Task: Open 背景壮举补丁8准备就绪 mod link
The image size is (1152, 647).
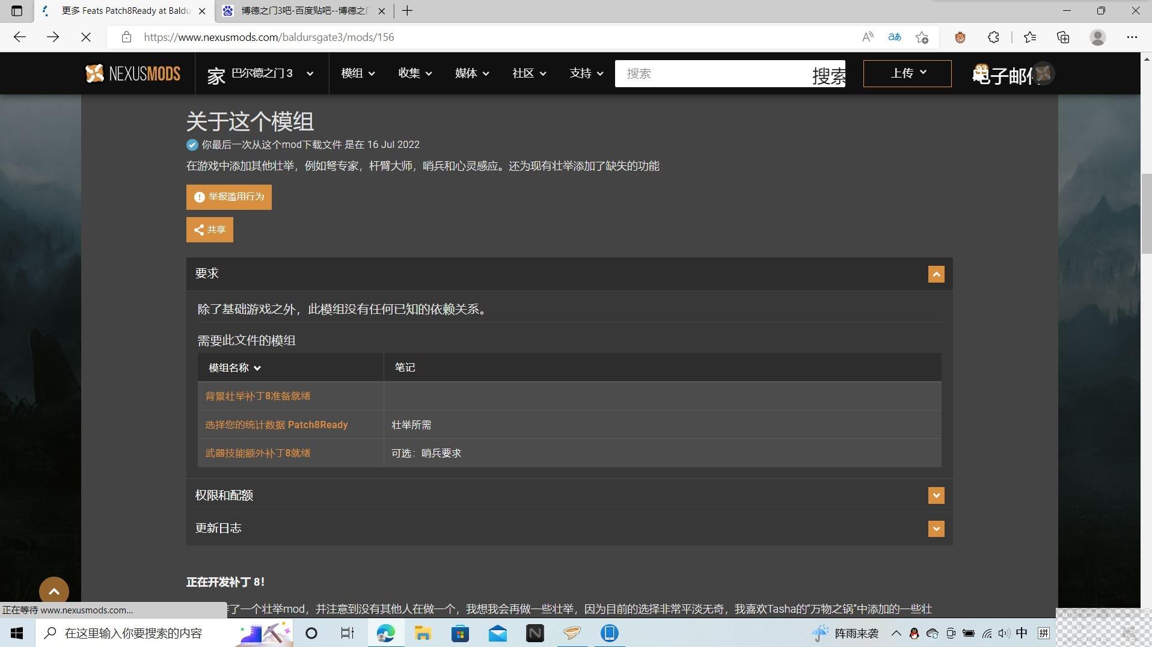Action: pyautogui.click(x=258, y=396)
